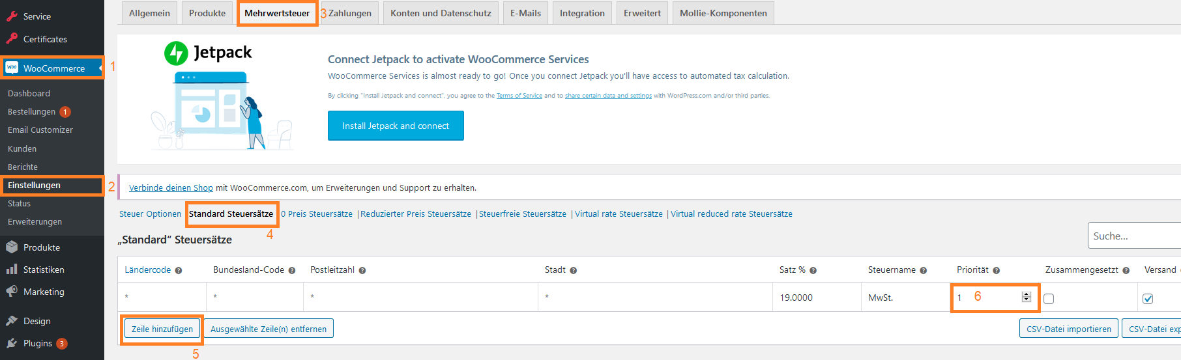Click help icon beside Satz % header
This screenshot has width=1181, height=360.
(x=813, y=271)
